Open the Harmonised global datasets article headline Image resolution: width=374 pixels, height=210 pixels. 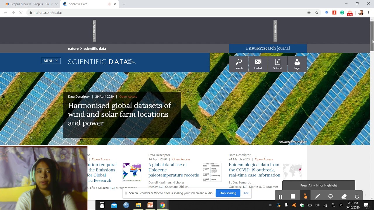tap(120, 114)
